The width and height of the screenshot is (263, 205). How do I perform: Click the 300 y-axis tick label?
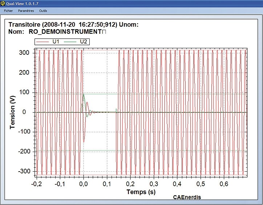click(24, 53)
